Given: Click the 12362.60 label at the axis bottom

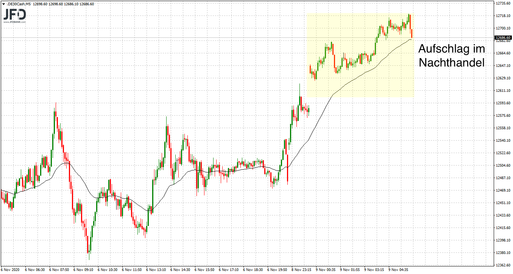Looking at the screenshot, I should click(503, 265).
